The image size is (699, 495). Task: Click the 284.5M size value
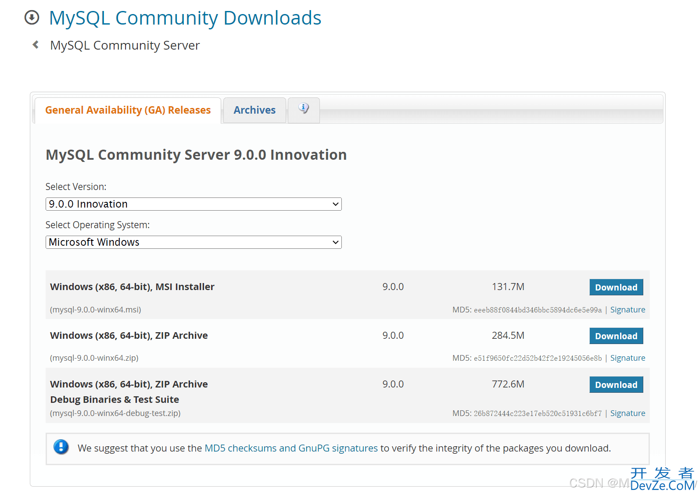click(508, 336)
